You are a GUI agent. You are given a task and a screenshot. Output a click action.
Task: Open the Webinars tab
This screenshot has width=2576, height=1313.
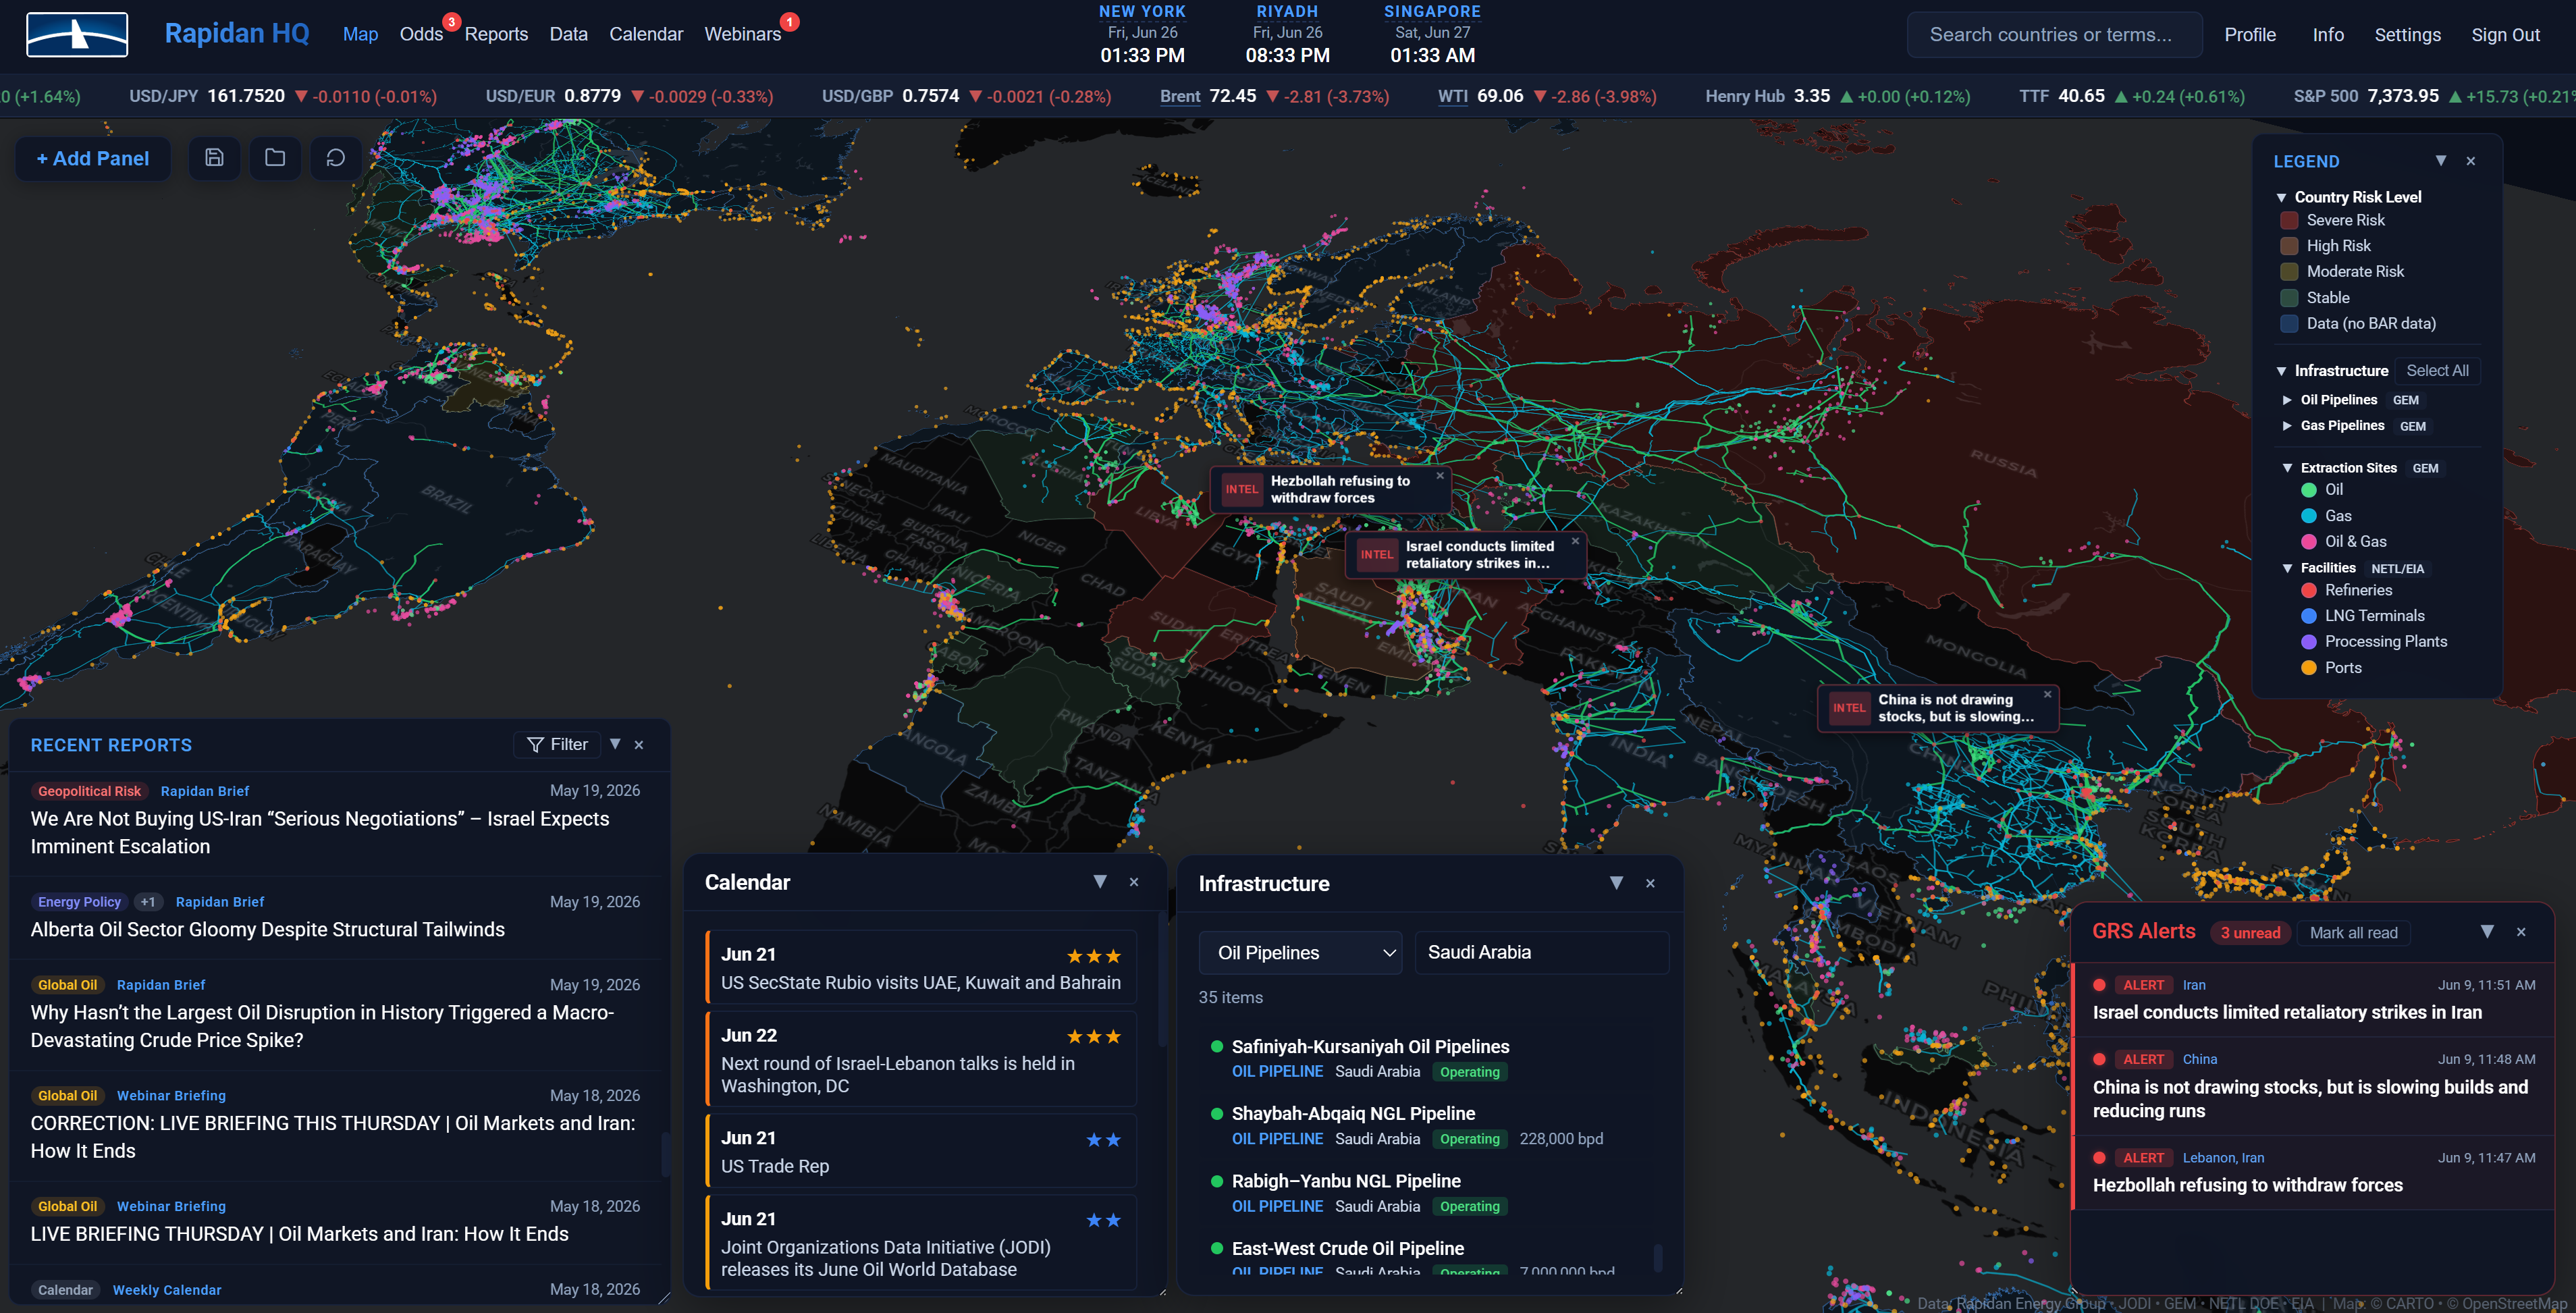pos(742,34)
